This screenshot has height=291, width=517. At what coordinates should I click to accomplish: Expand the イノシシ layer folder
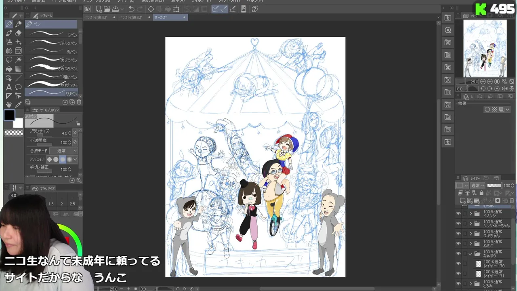click(471, 213)
